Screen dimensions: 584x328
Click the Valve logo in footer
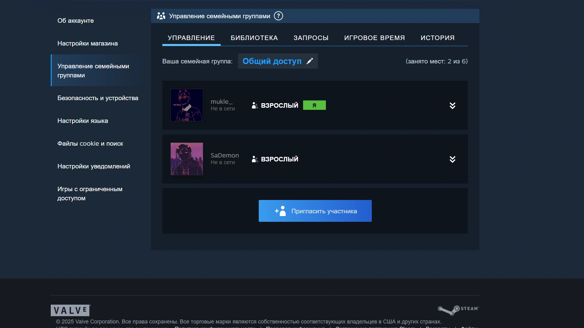[71, 310]
